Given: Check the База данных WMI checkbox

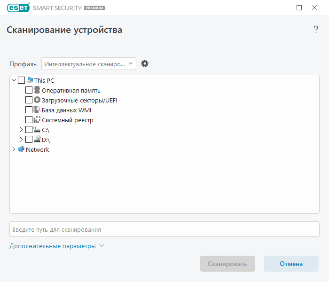Looking at the screenshot, I should point(29,110).
